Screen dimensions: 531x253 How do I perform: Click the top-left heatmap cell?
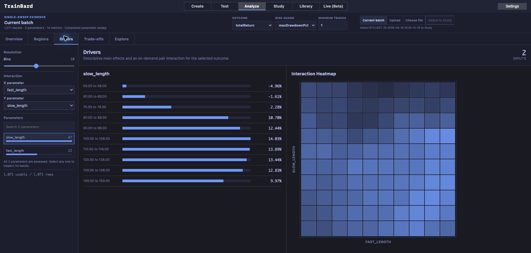[x=308, y=90]
